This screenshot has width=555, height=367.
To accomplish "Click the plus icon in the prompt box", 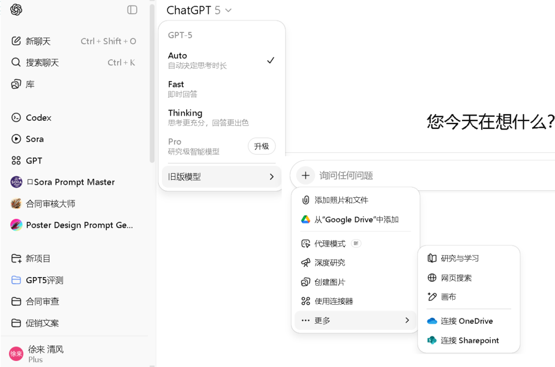I will 305,175.
